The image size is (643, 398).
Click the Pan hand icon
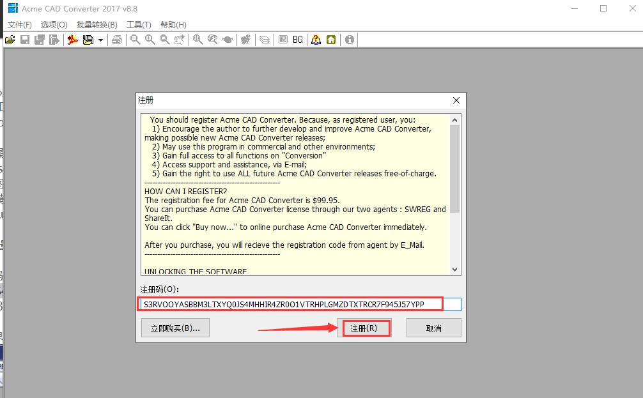click(179, 40)
